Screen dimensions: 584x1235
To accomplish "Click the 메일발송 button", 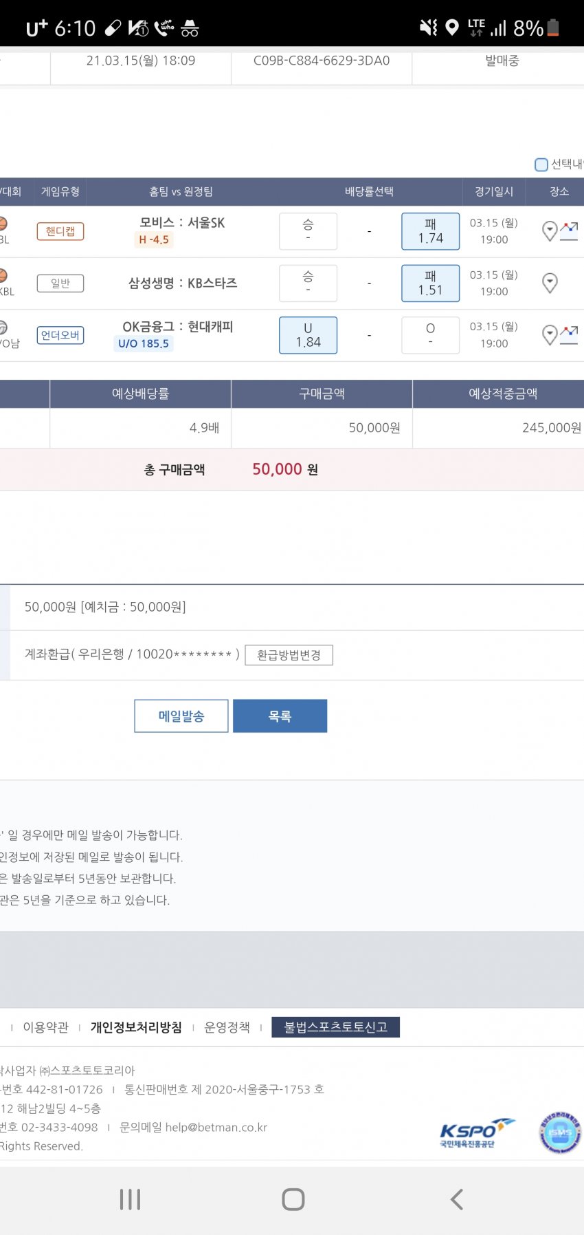I will 181,716.
